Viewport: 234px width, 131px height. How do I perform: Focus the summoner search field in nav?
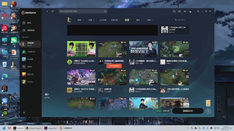[x=181, y=20]
